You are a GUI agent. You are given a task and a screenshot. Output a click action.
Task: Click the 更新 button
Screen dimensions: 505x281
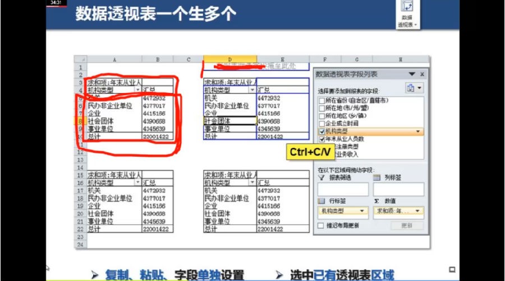407,226
